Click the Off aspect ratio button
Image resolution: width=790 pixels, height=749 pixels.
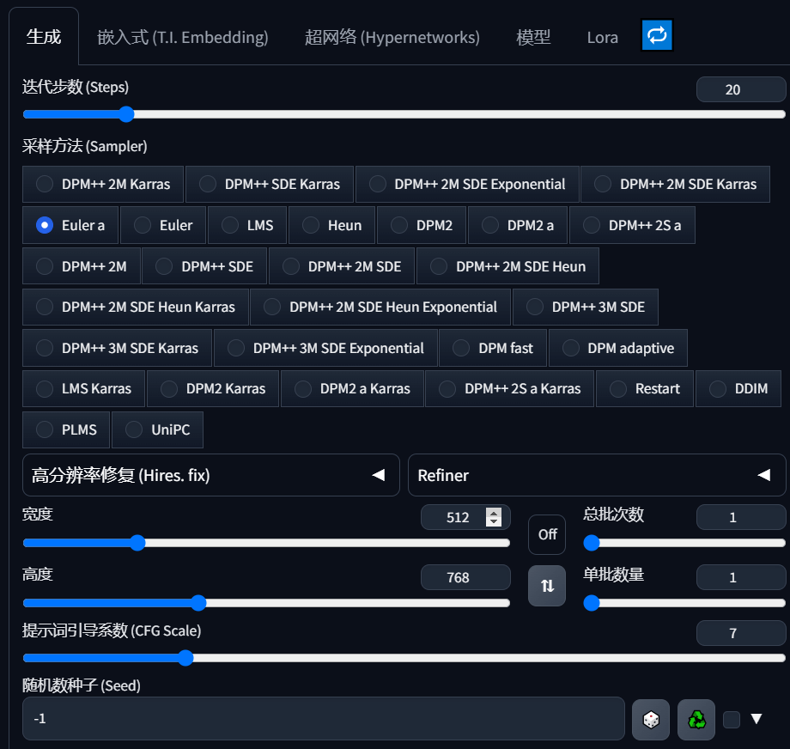[547, 534]
